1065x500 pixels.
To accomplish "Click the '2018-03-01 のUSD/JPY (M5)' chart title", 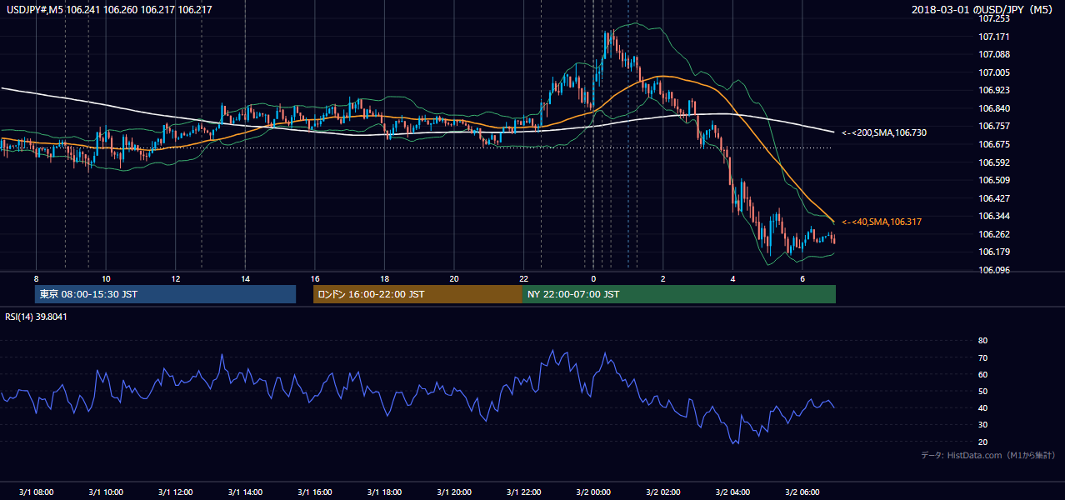I will (984, 10).
